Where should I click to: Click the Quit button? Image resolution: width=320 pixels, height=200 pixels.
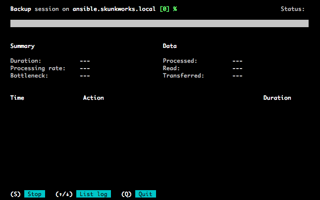point(146,194)
